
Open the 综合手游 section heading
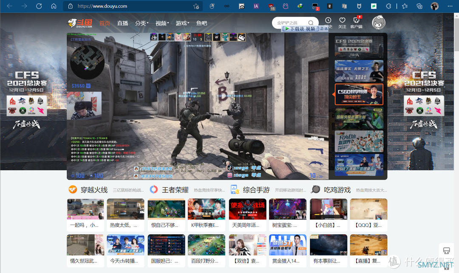pos(256,190)
